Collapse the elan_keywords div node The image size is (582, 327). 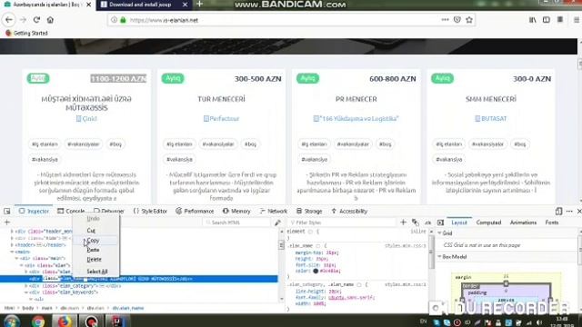(x=26, y=292)
